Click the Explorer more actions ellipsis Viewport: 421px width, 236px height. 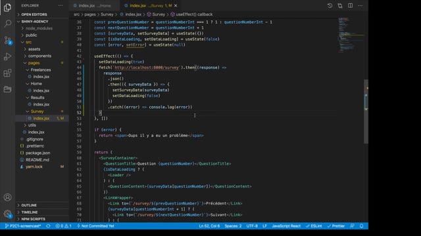pos(61,6)
